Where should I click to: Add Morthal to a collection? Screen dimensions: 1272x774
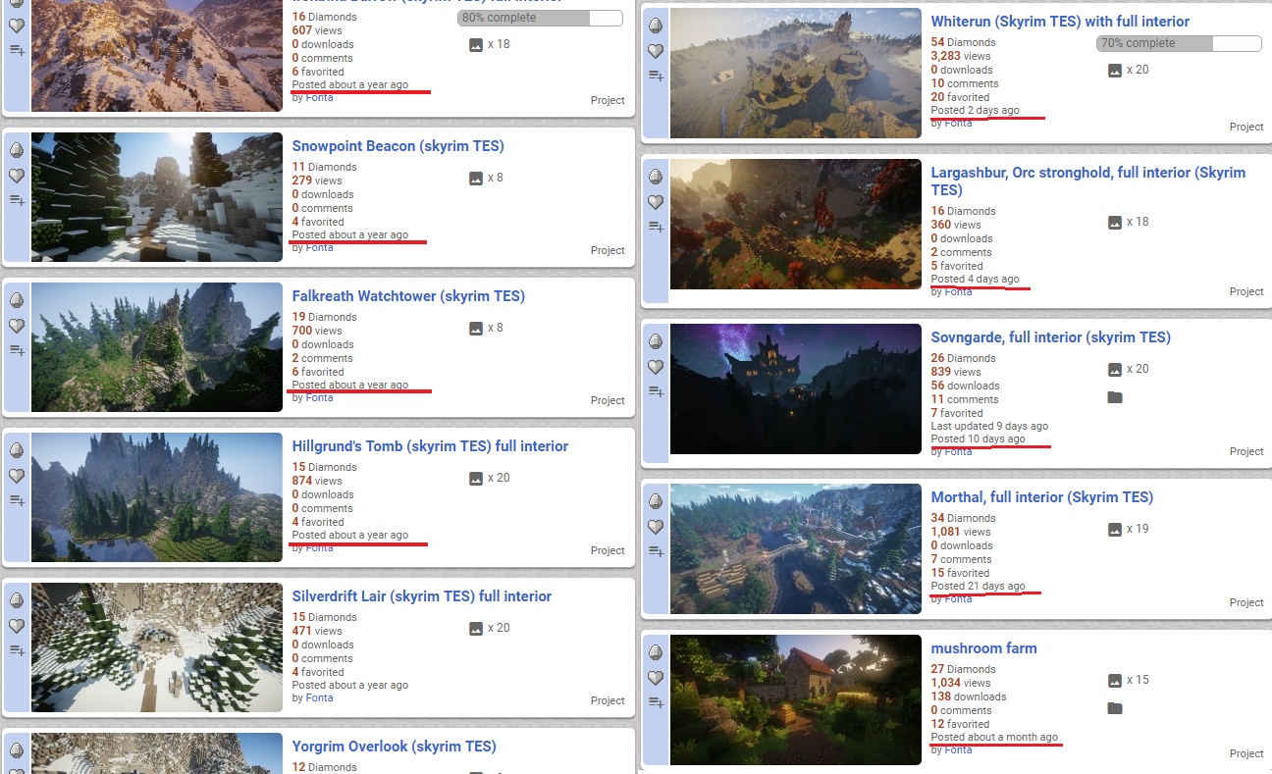pyautogui.click(x=656, y=551)
